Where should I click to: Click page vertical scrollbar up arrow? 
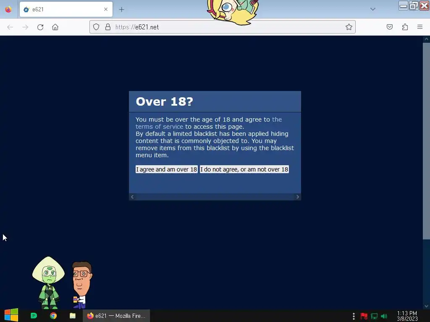[x=427, y=39]
